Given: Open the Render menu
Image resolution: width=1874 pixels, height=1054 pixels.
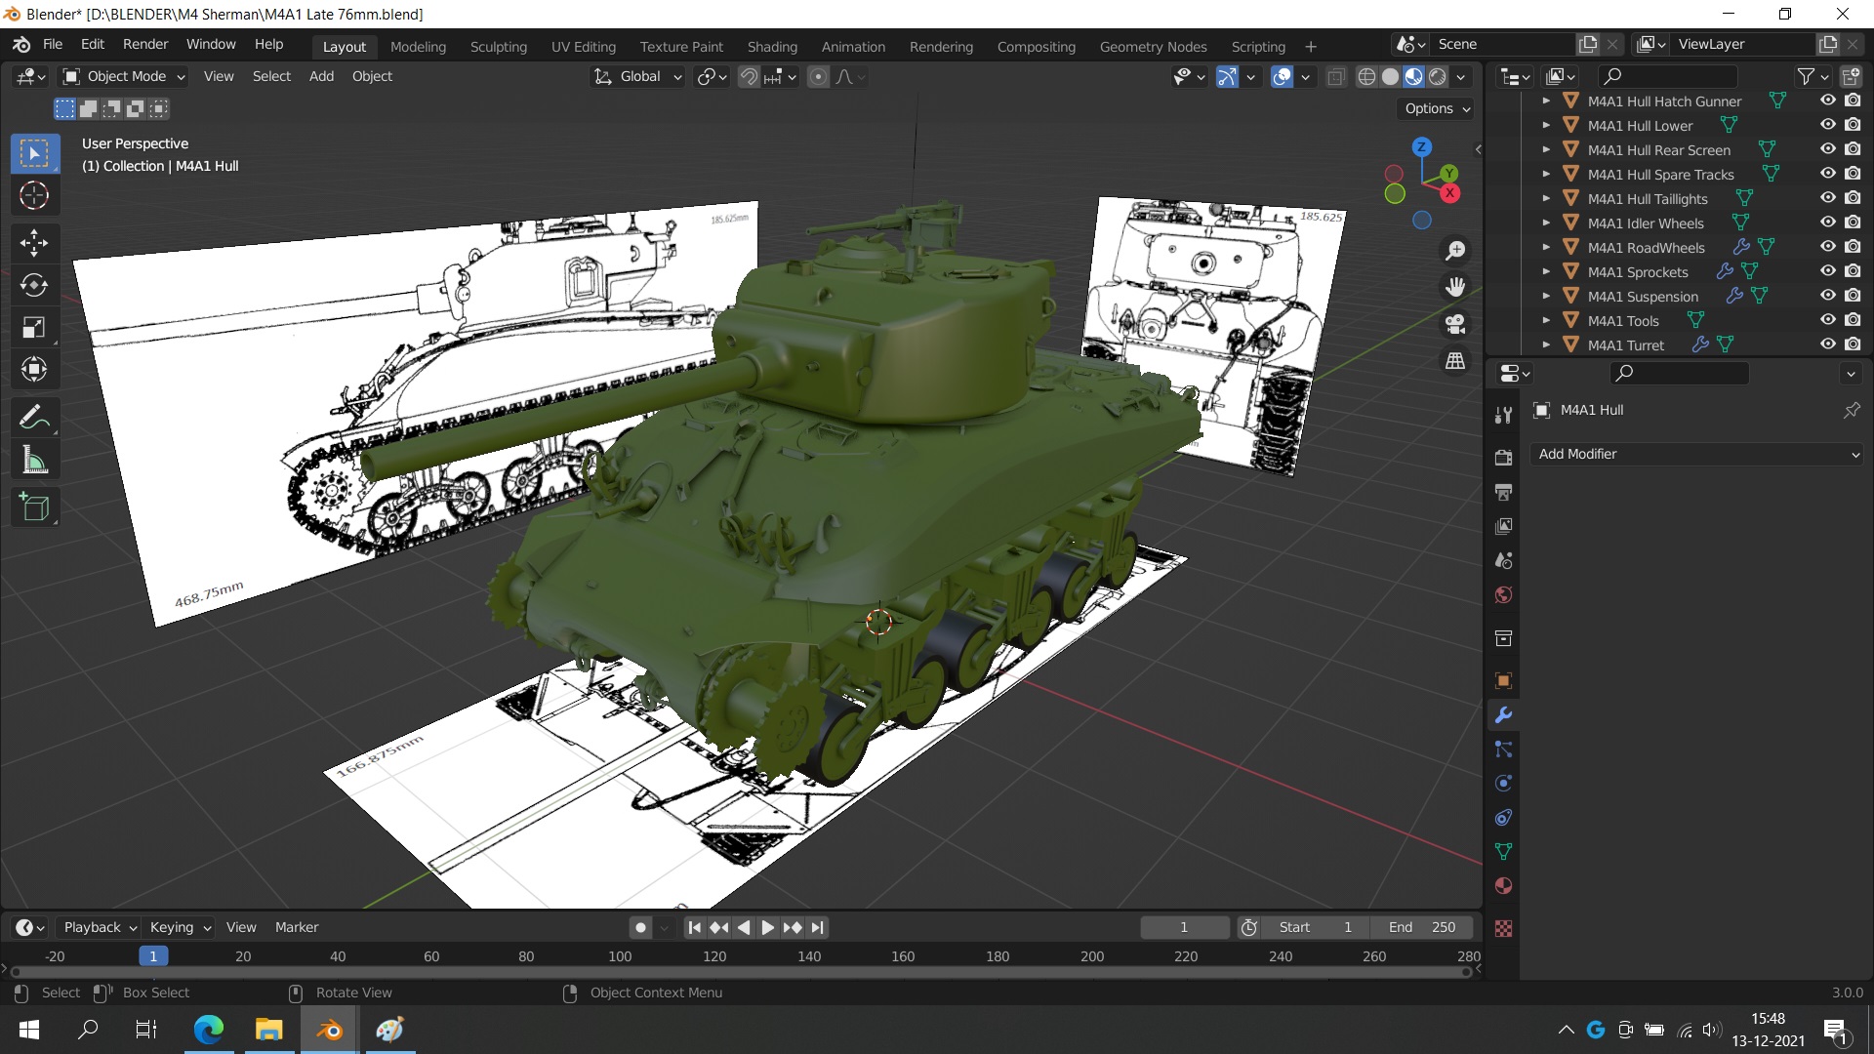Looking at the screenshot, I should [x=145, y=44].
